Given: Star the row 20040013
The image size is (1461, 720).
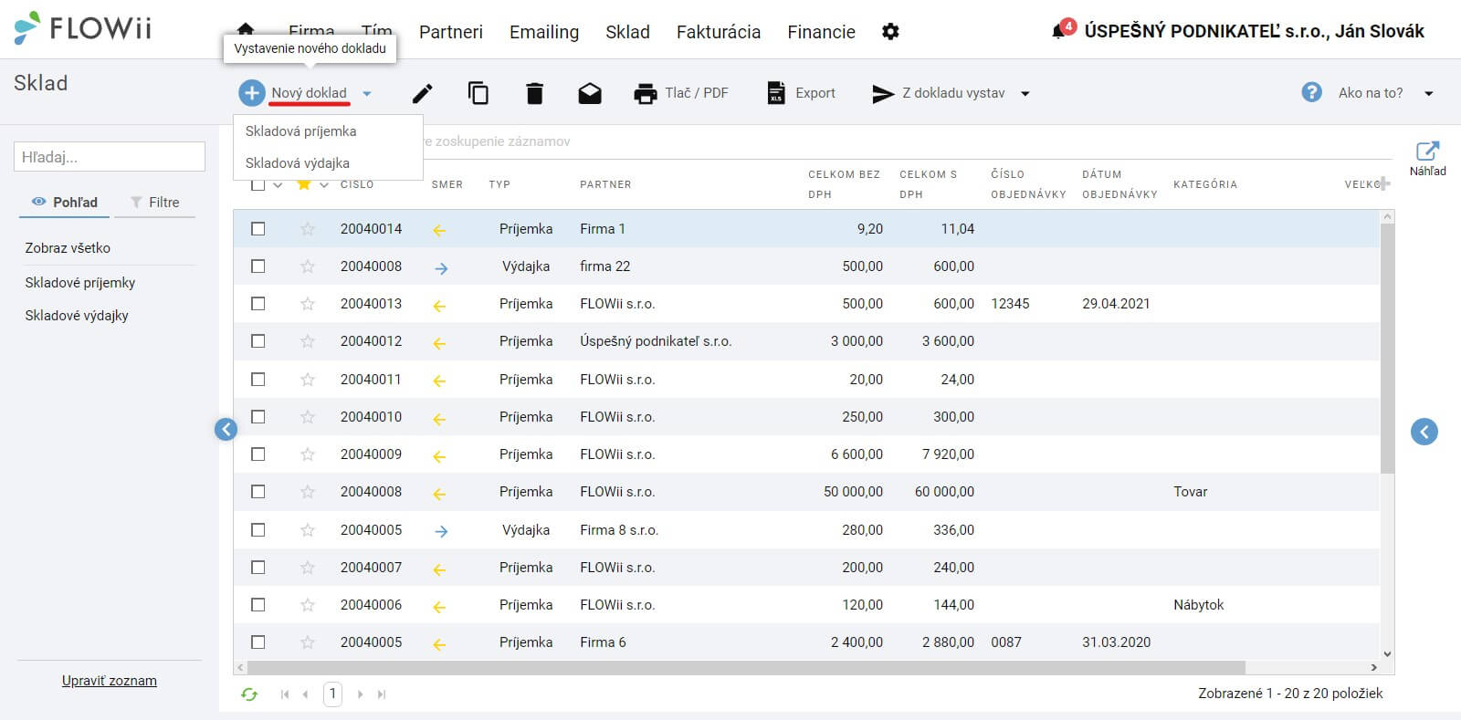Looking at the screenshot, I should pos(308,304).
